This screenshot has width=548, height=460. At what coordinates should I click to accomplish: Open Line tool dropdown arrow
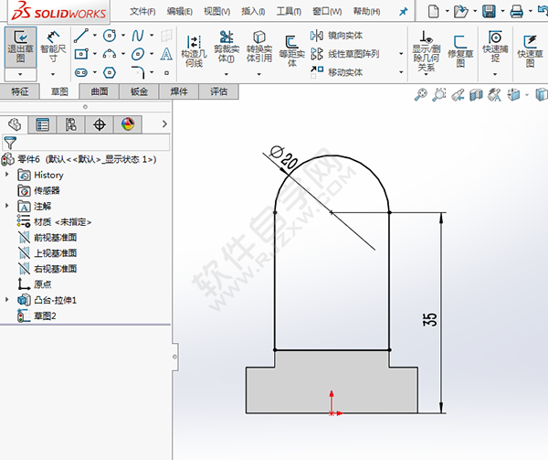[x=95, y=36]
